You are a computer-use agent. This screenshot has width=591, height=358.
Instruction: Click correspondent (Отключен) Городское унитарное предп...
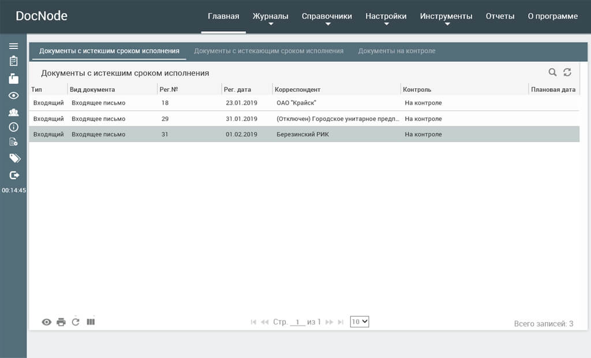(x=338, y=119)
